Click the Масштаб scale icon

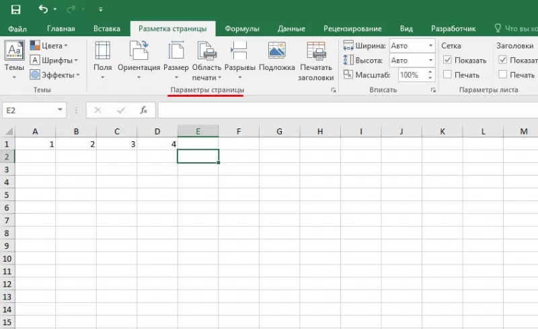348,75
